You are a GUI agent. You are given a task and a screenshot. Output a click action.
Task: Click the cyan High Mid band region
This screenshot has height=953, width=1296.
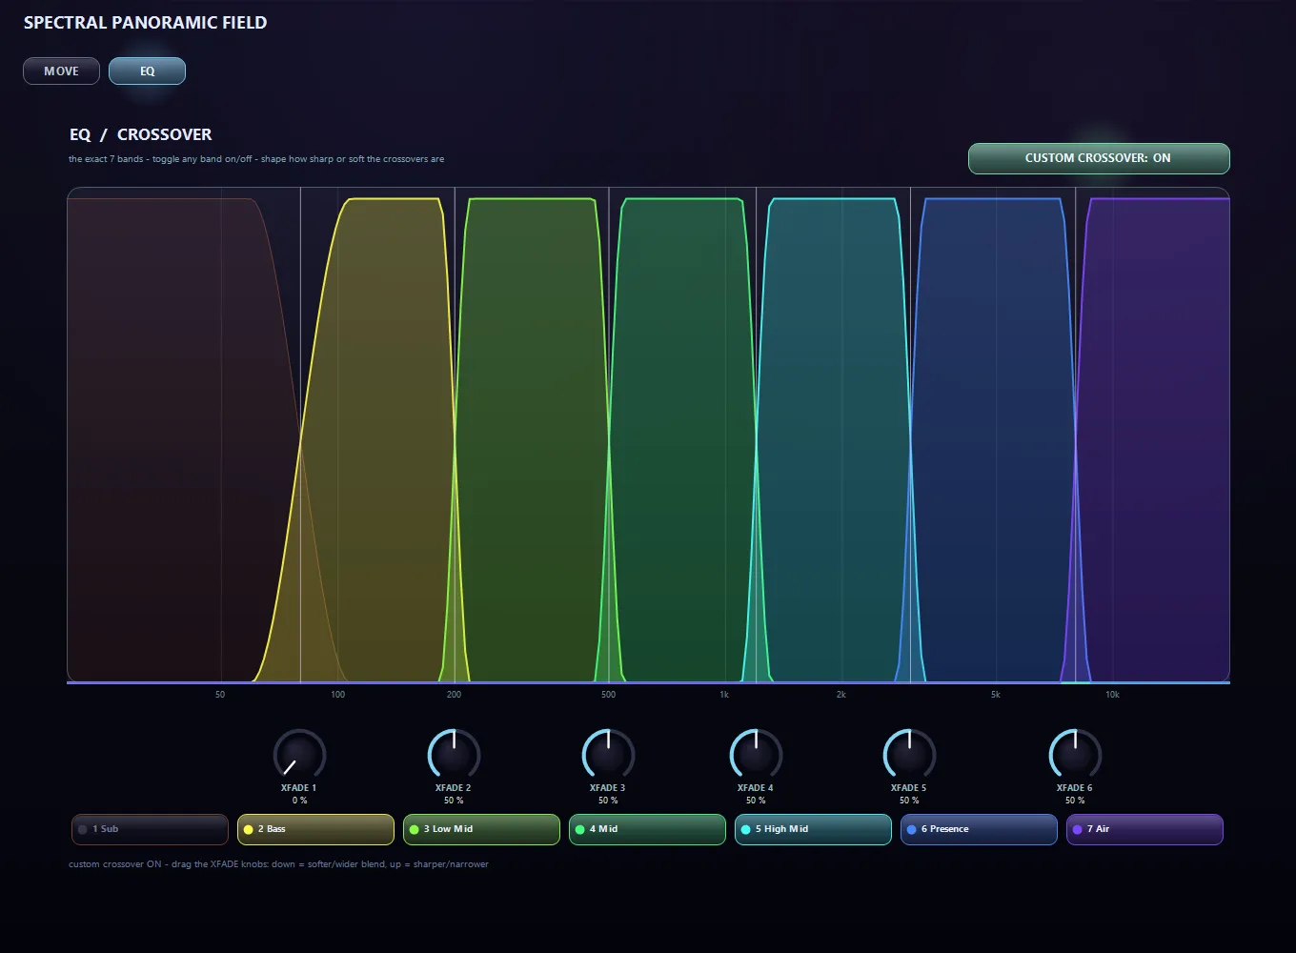[834, 438]
